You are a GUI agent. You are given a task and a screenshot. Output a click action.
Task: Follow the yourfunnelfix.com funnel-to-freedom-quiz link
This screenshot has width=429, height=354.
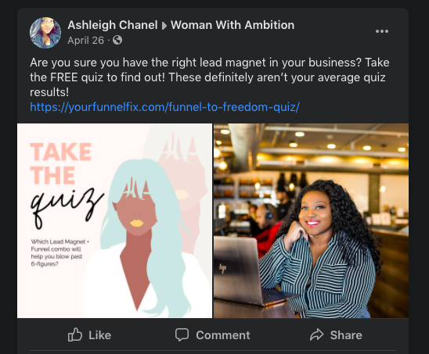(164, 107)
